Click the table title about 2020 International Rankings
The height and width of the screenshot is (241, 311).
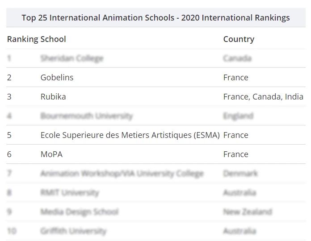(155, 17)
